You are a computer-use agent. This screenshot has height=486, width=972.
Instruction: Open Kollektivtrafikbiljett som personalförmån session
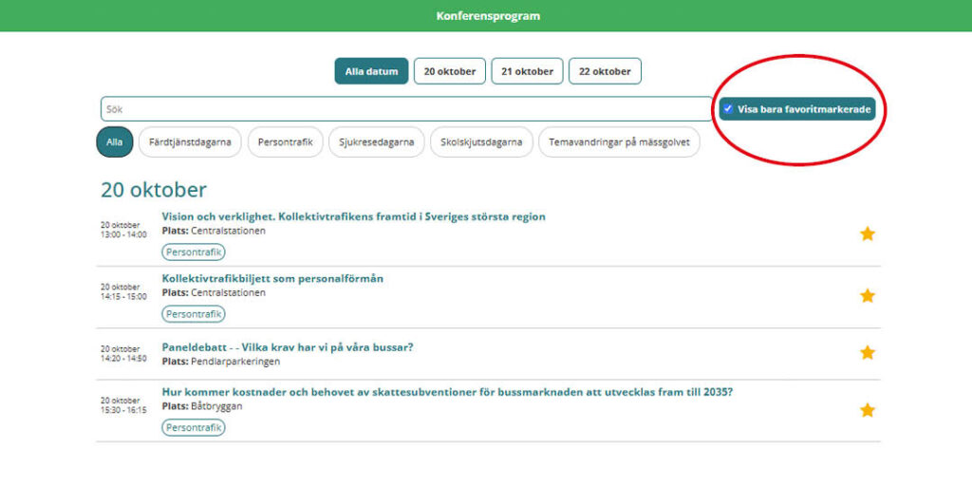click(x=272, y=278)
